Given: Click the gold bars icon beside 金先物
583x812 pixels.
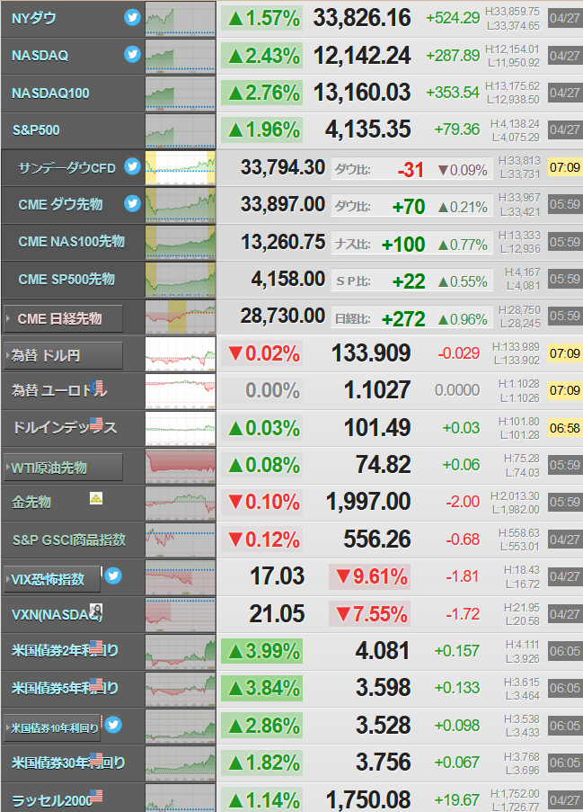Looking at the screenshot, I should click(96, 498).
